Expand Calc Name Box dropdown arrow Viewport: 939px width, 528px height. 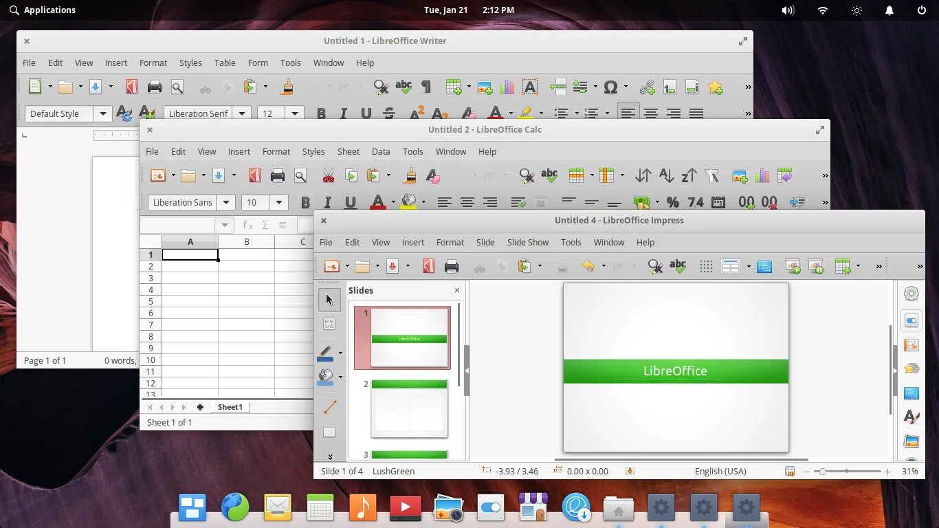coord(224,225)
